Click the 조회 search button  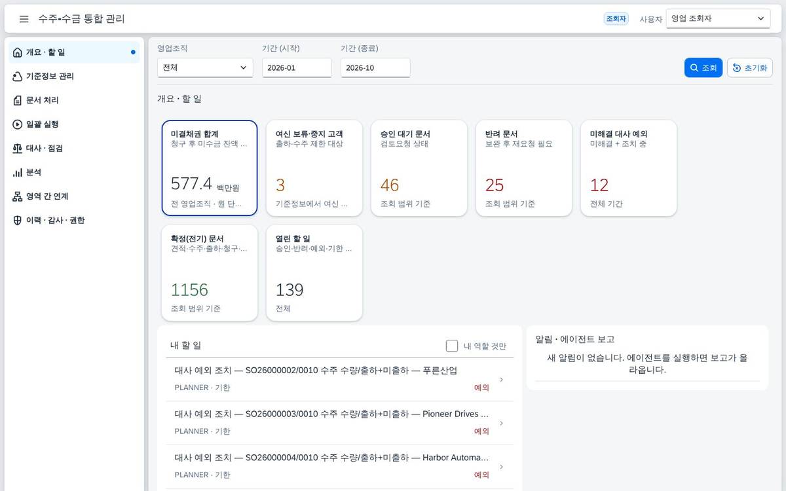click(x=703, y=68)
